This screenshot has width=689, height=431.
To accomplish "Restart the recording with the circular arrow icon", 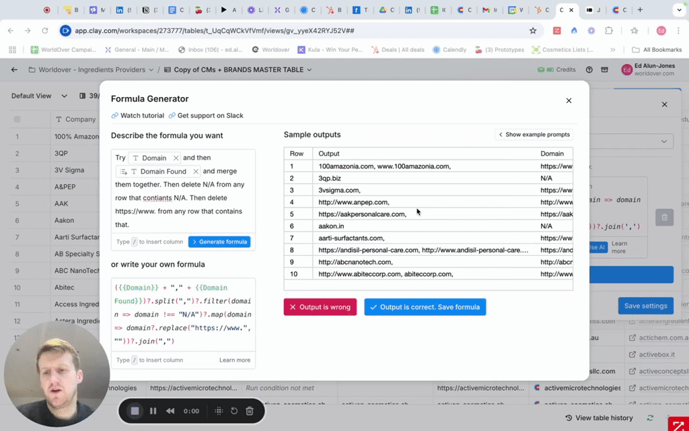I will coord(234,411).
